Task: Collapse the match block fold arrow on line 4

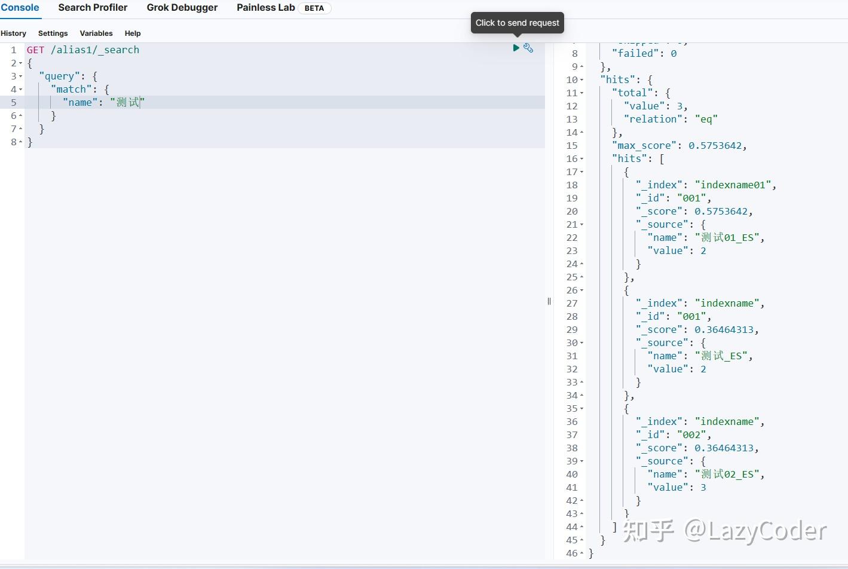Action: coord(22,90)
